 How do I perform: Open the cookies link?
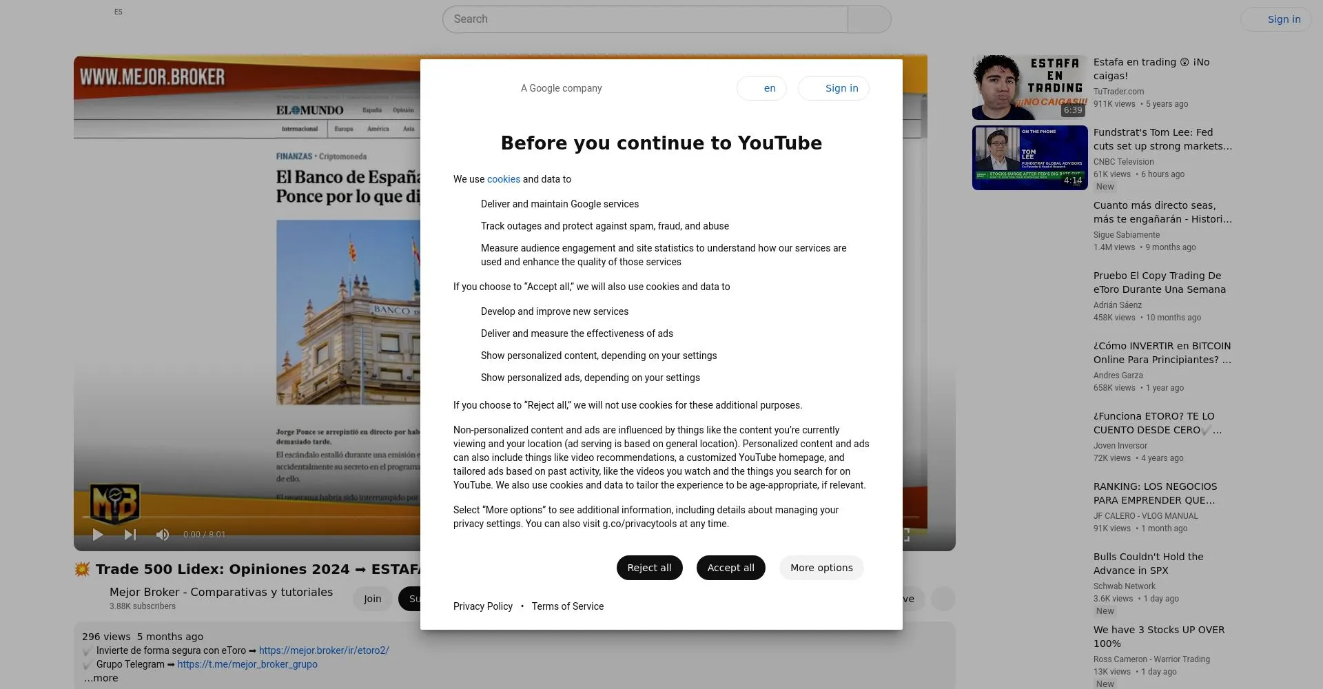[x=504, y=179]
